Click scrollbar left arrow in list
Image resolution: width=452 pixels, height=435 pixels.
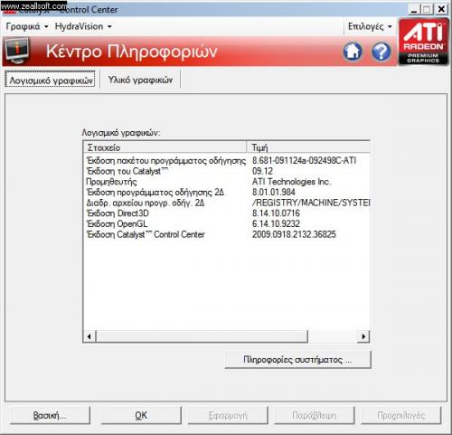89,336
